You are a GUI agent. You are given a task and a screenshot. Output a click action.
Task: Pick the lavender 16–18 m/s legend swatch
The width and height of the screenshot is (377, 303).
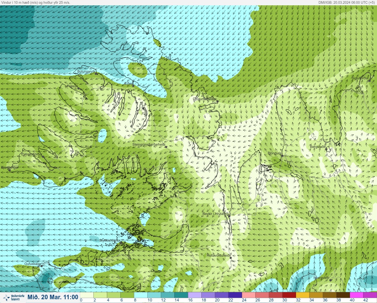coord(195,295)
